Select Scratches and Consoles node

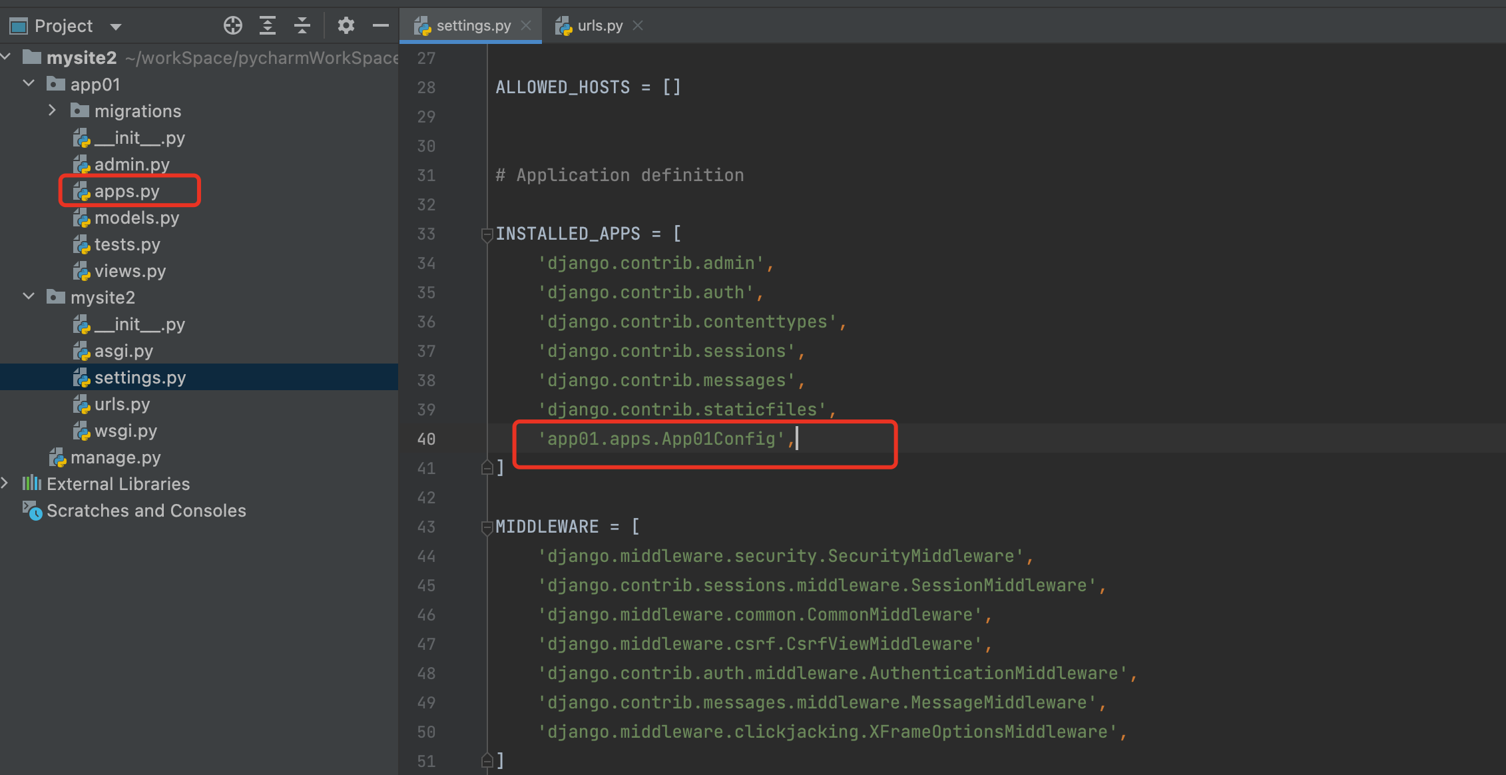(146, 511)
